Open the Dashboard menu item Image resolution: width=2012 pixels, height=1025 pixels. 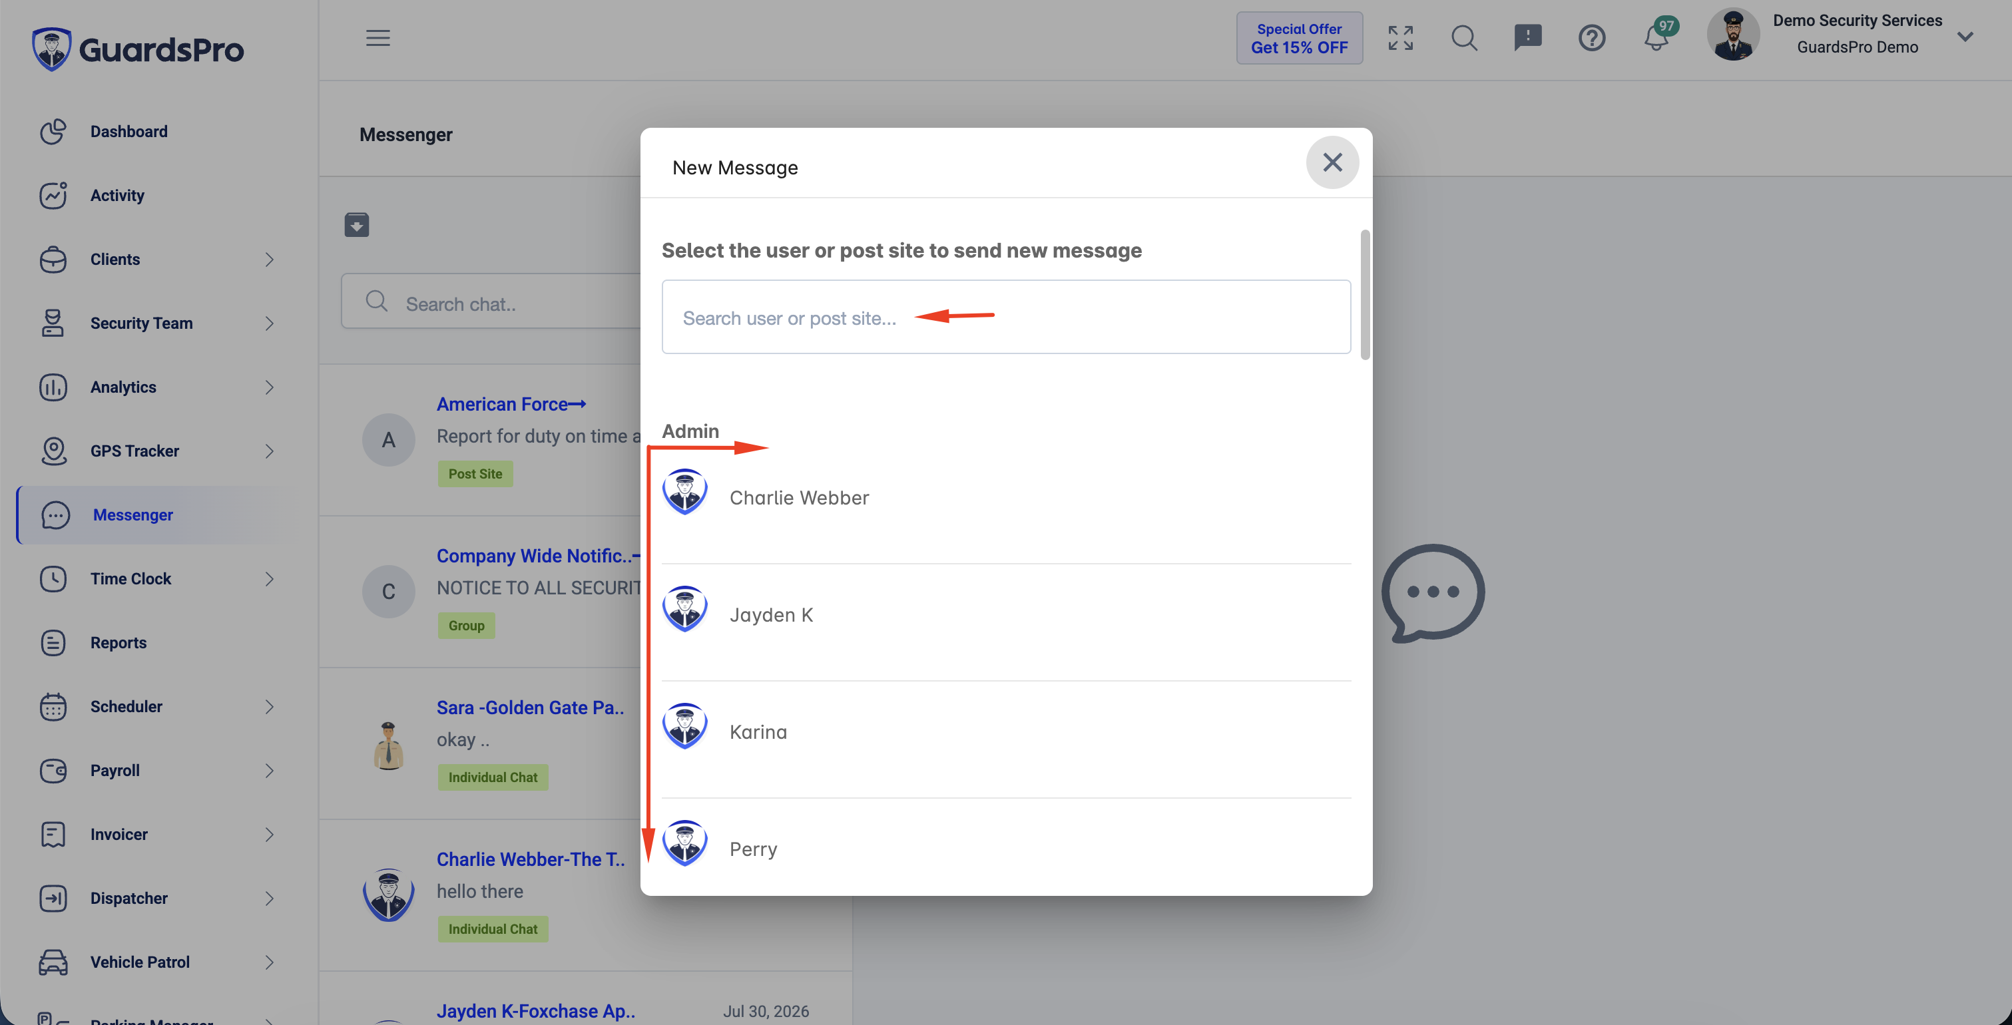click(129, 131)
